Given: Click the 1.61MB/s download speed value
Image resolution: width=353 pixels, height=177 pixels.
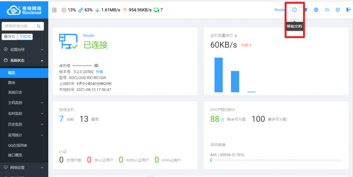Looking at the screenshot, I should [111, 10].
